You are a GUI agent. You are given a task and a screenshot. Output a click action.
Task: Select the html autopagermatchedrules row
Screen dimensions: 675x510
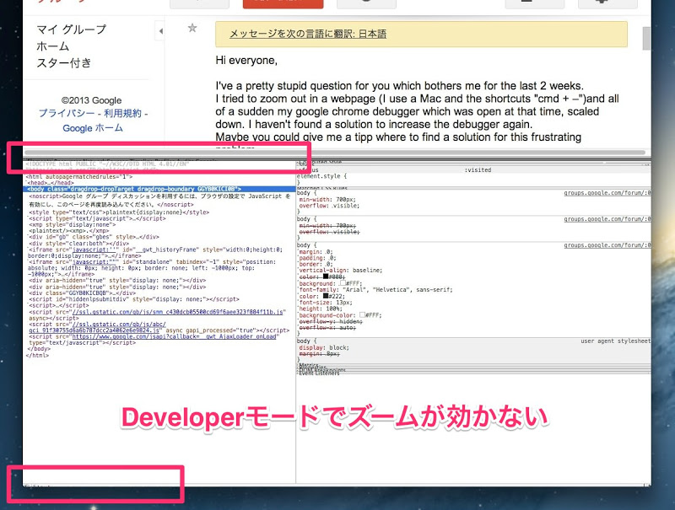point(79,177)
